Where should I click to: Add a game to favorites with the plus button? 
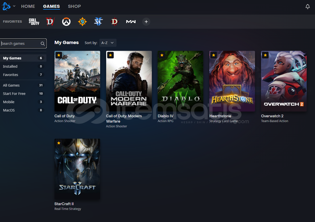(146, 22)
